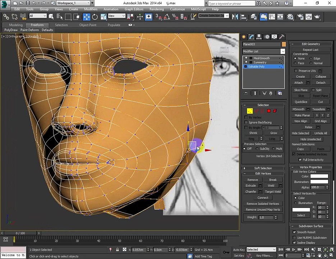Select Polygon sub-object level red square
Screen dimensions: 336x259
(x=269, y=111)
